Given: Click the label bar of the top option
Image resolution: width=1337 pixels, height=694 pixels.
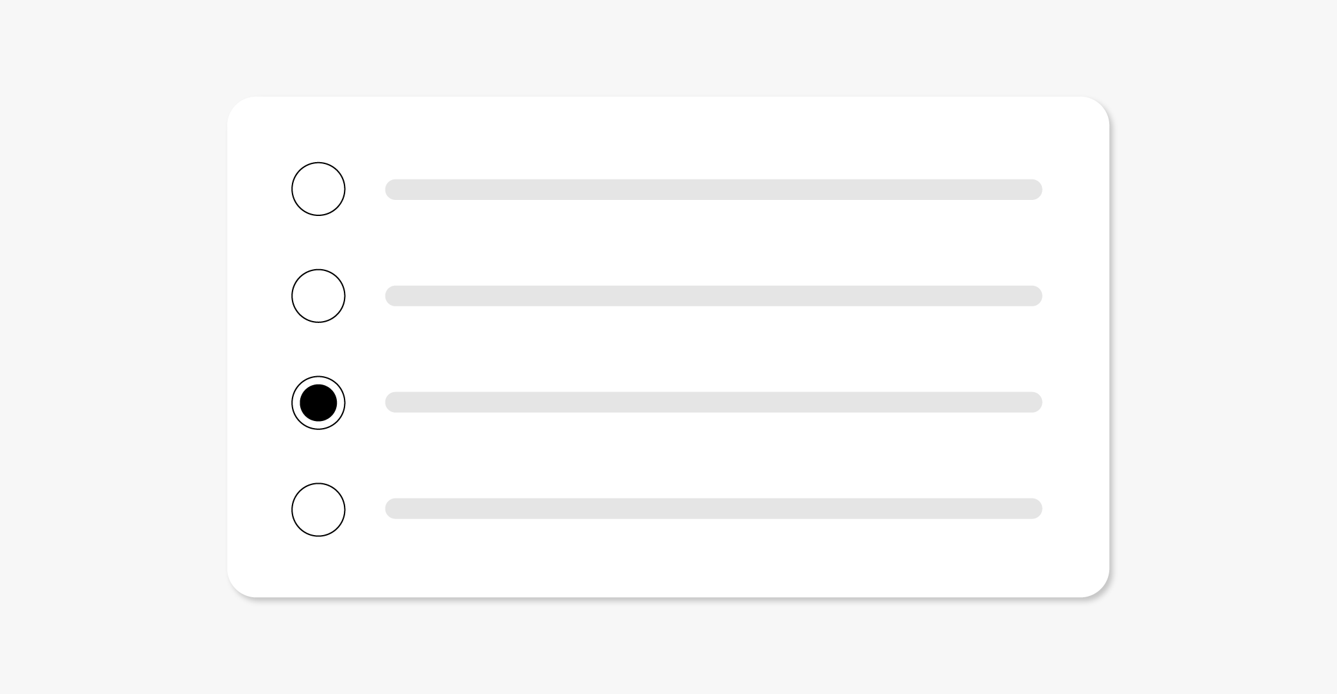Looking at the screenshot, I should [713, 190].
